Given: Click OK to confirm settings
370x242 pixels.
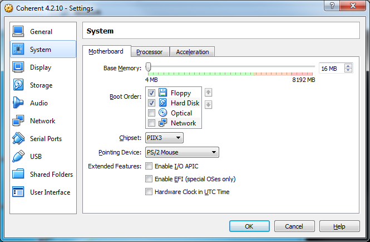Looking at the screenshot, I should [249, 226].
